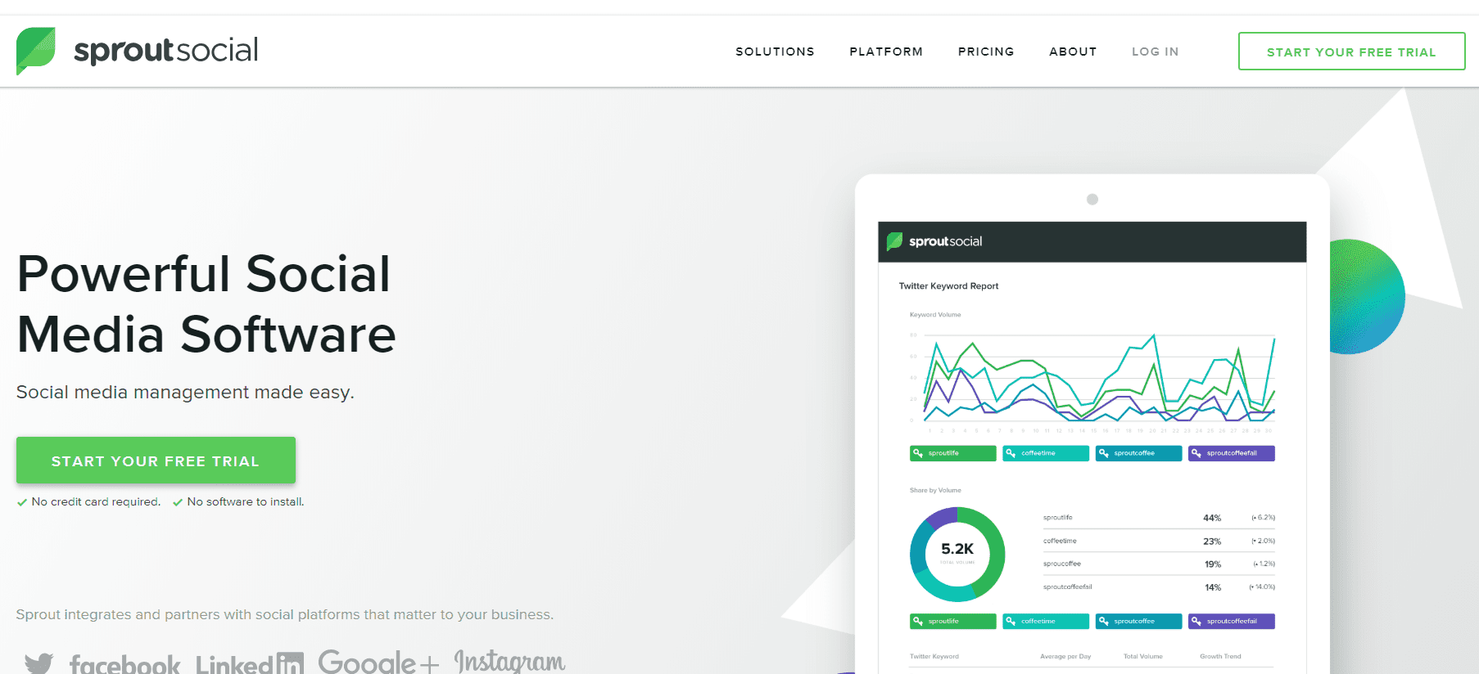This screenshot has height=674, width=1479.
Task: Click the coffeetime label in the share table
Action: (1060, 541)
